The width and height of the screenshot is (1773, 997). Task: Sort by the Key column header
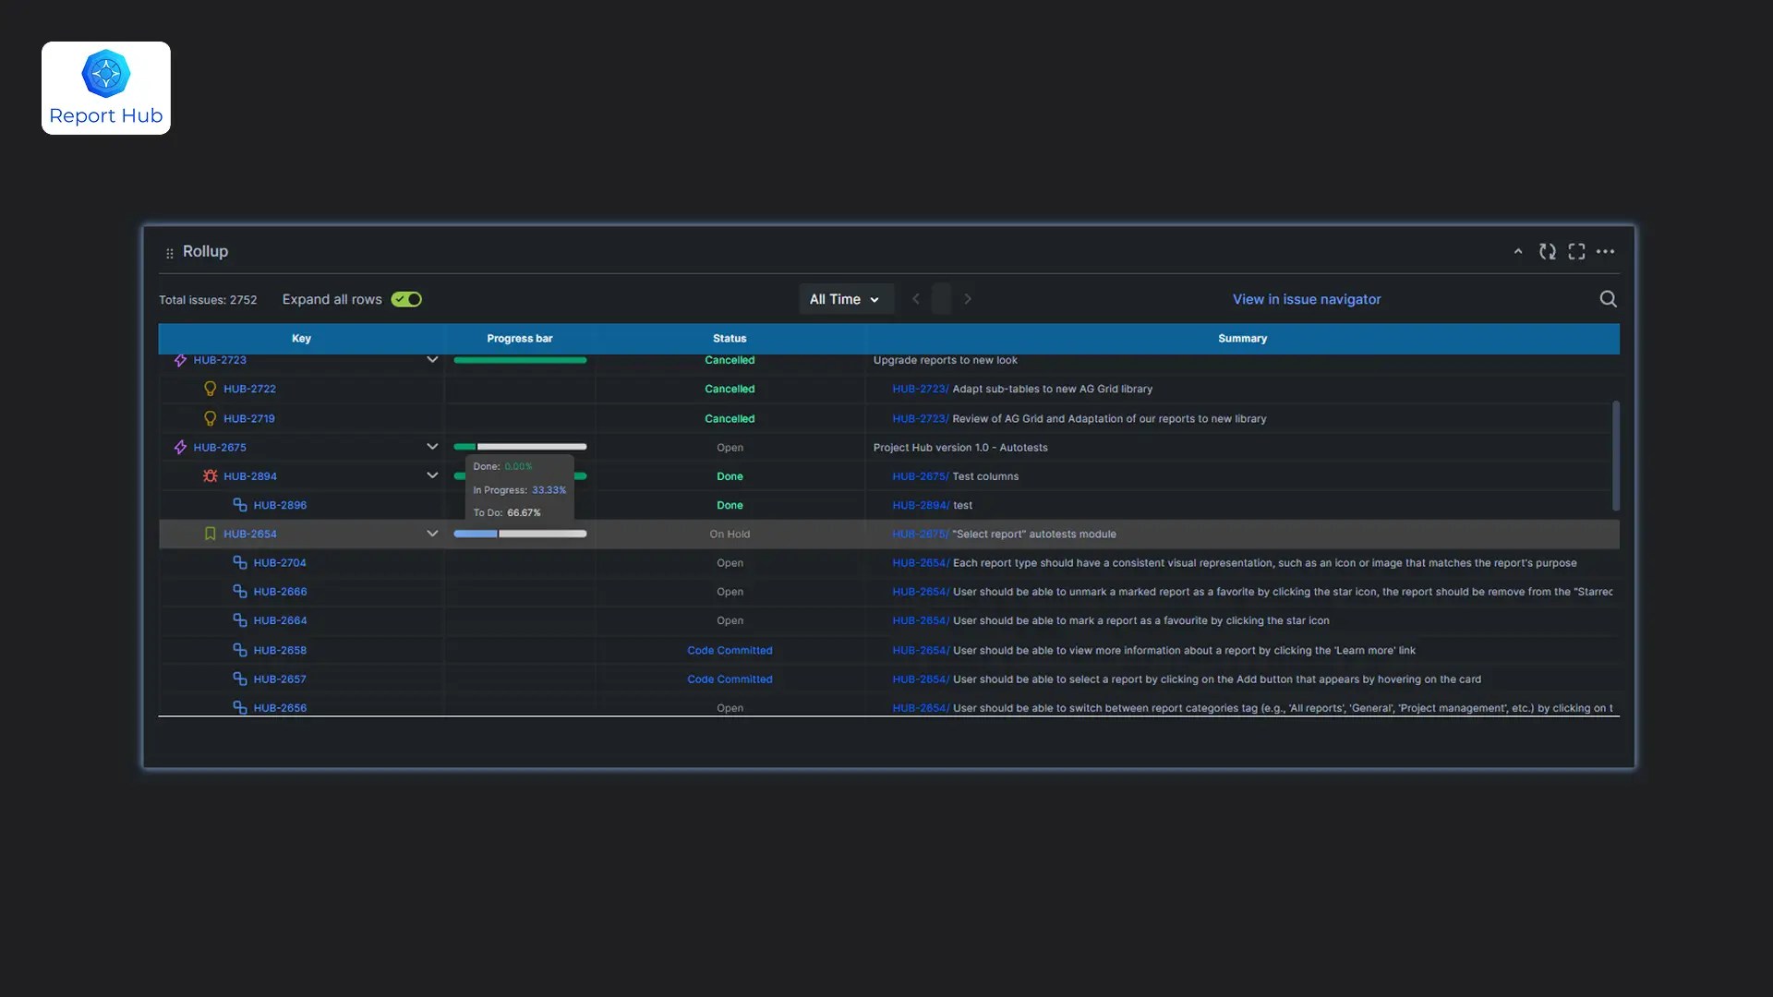coord(301,339)
